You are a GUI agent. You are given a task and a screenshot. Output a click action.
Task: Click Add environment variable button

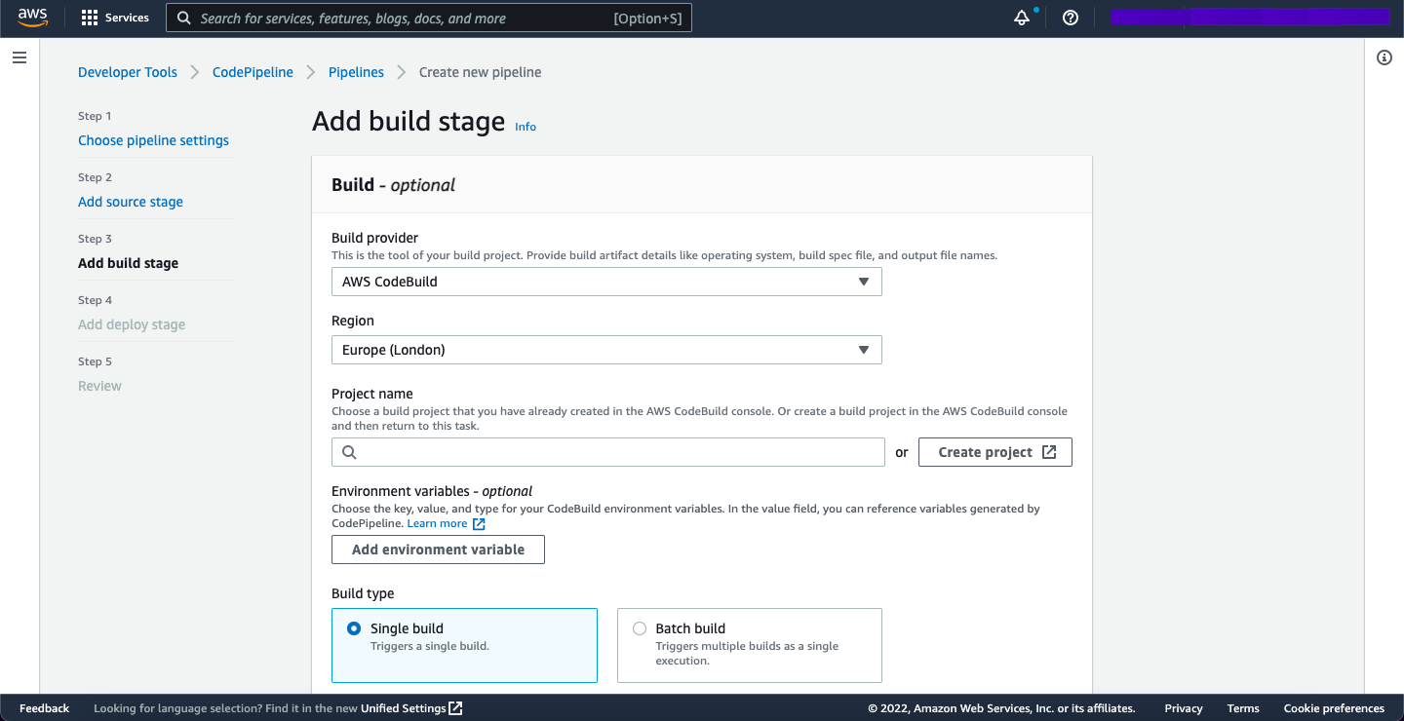click(x=438, y=550)
